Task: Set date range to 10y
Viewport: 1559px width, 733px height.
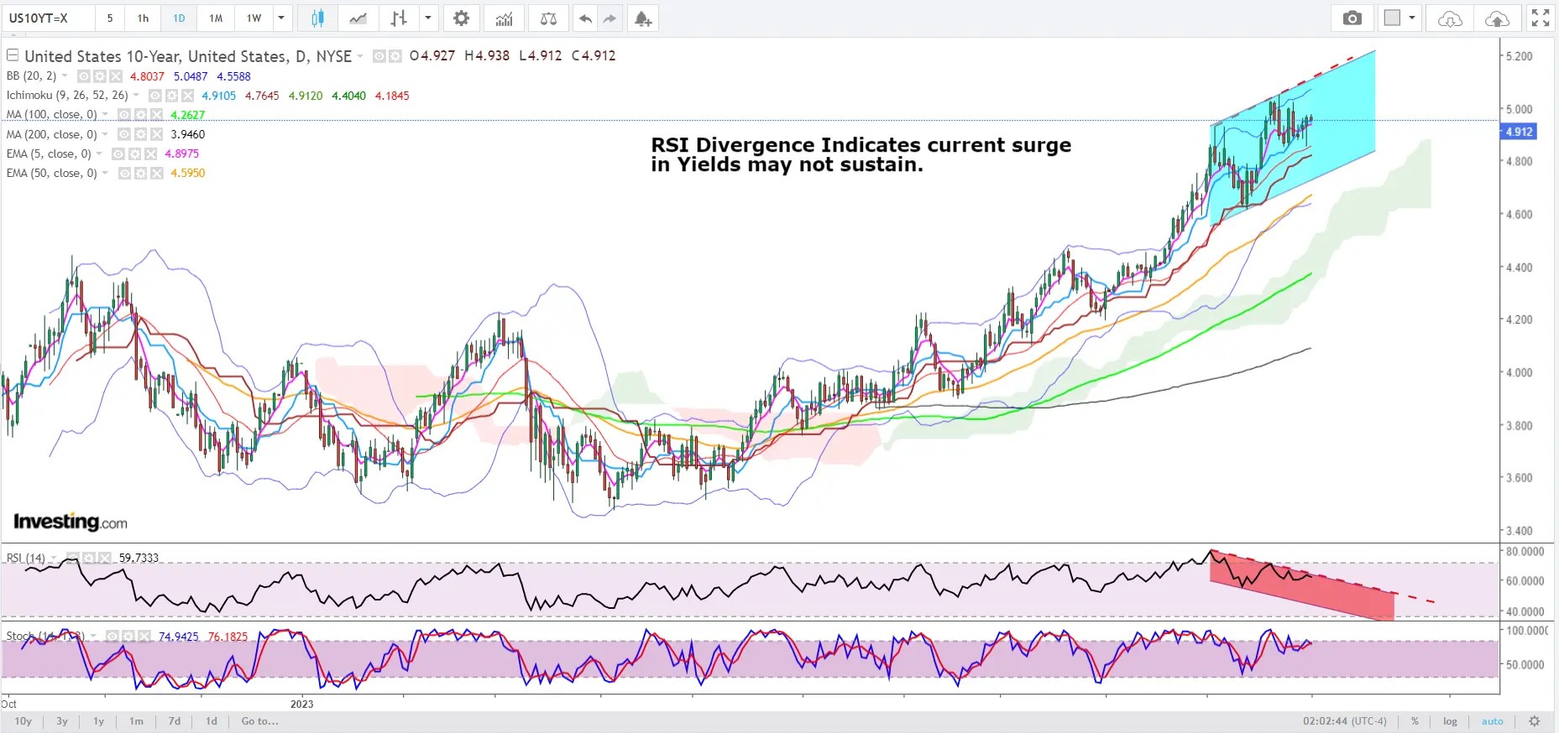Action: [x=24, y=721]
